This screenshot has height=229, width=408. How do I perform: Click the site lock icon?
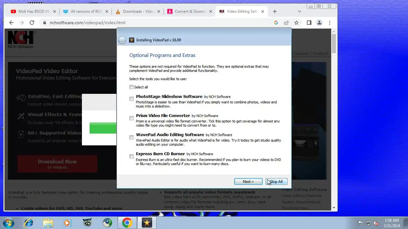pyautogui.click(x=44, y=23)
